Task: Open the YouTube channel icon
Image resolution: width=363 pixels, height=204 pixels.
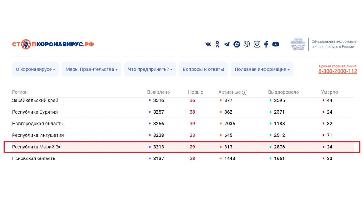Action: pos(275,44)
